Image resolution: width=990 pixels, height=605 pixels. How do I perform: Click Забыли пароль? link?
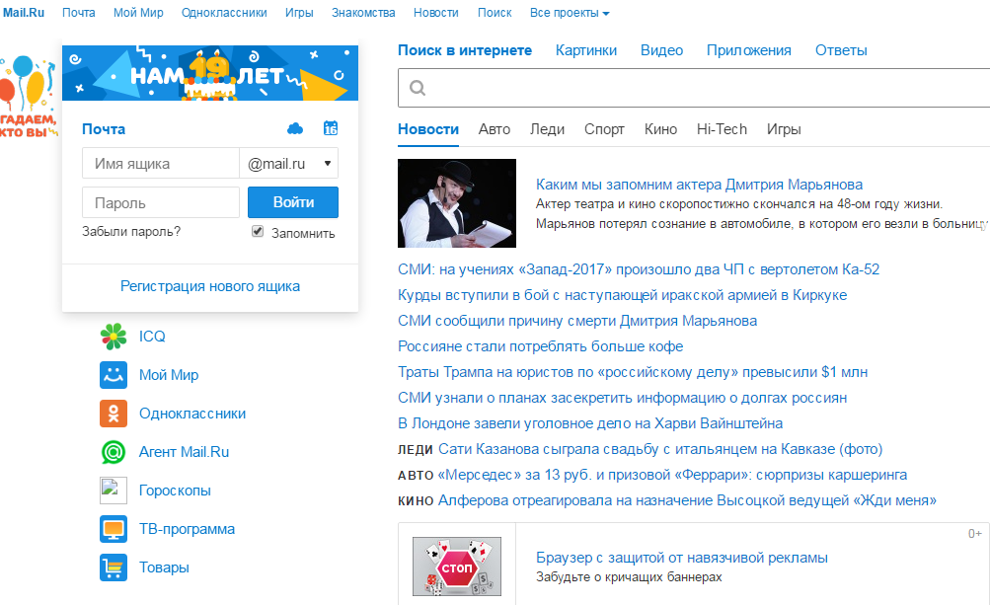click(x=131, y=231)
